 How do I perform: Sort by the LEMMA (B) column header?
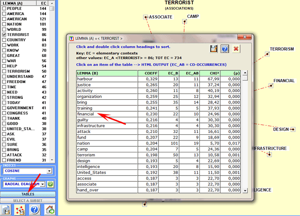tap(107, 73)
